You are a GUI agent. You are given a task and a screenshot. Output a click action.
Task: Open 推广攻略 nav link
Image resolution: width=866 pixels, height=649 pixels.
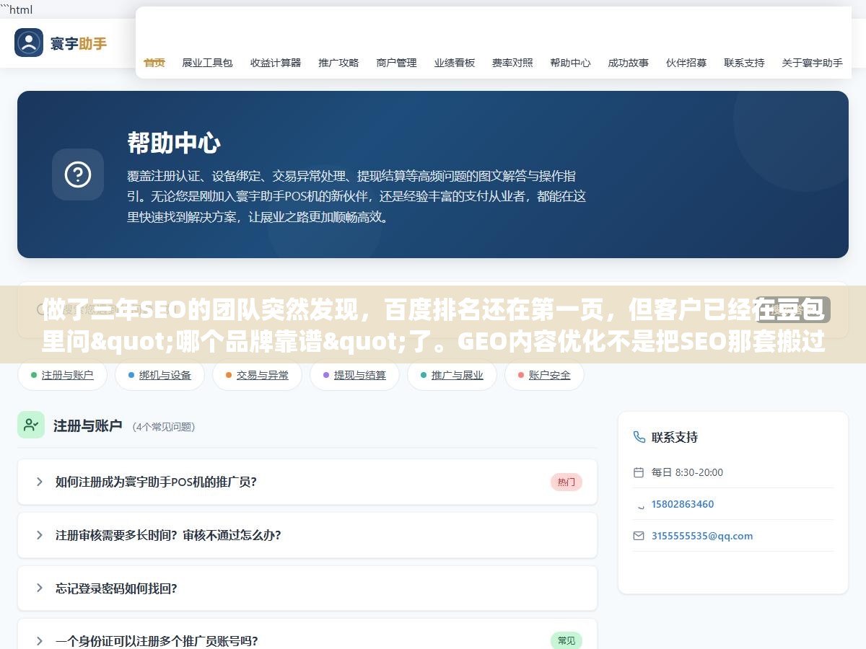coord(338,63)
